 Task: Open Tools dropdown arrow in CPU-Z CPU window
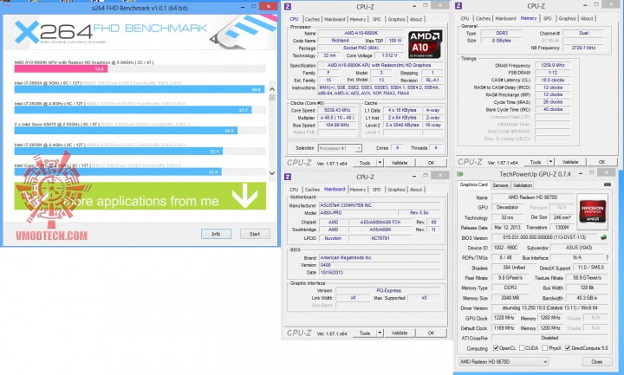[380, 163]
